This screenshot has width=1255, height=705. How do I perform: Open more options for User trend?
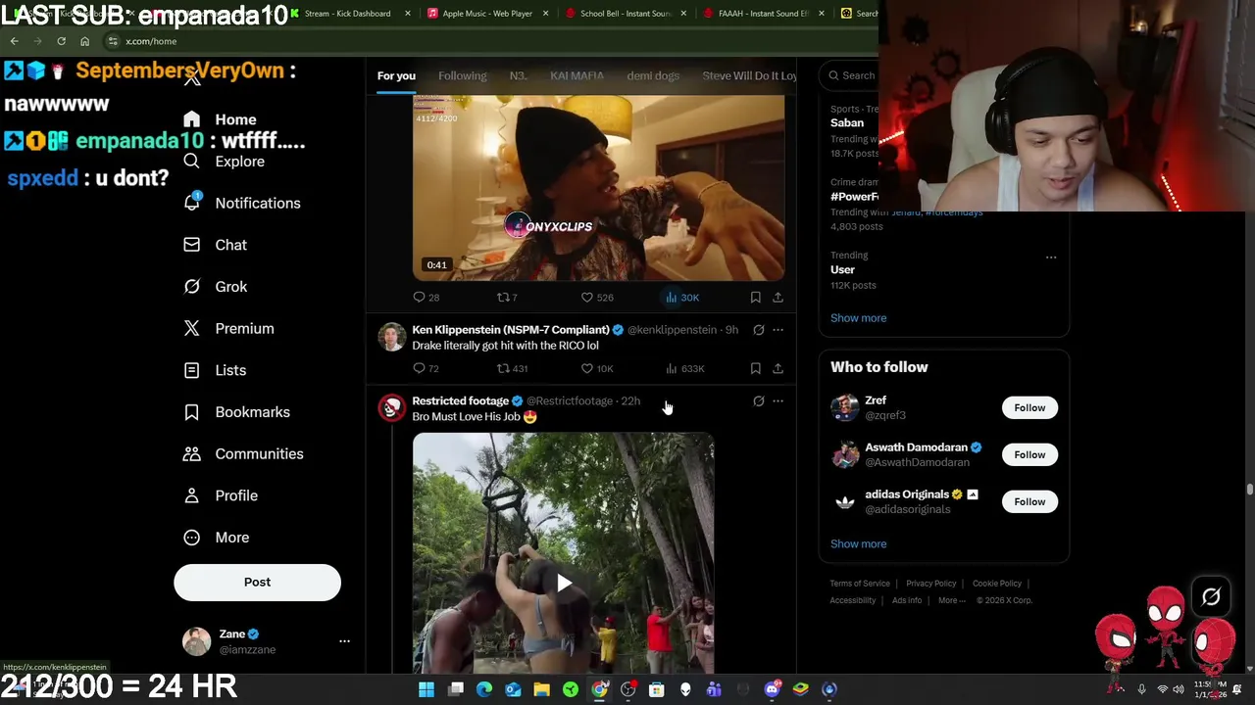tap(1051, 258)
